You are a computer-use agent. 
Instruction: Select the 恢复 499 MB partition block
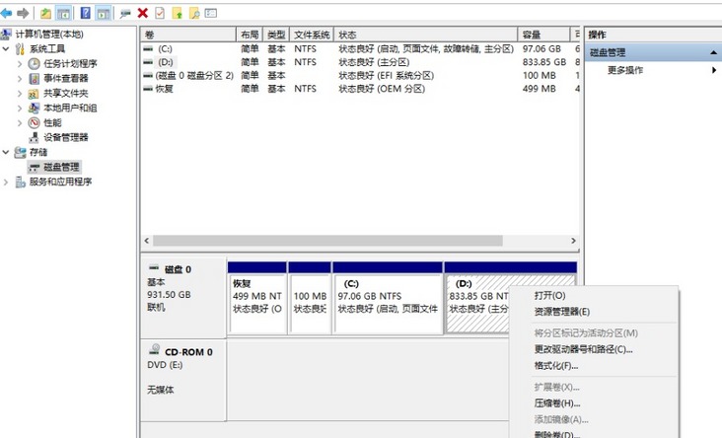point(257,298)
